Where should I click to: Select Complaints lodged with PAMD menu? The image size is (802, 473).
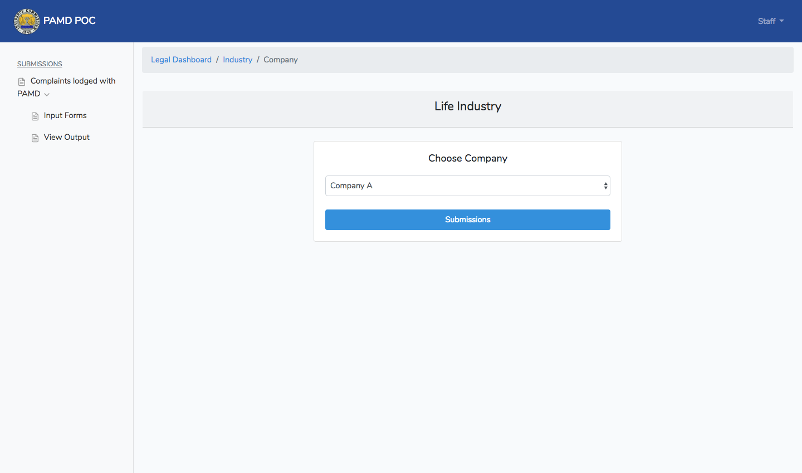(x=66, y=87)
